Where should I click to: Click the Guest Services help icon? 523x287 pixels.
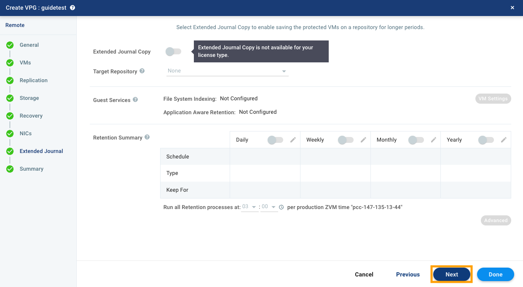pos(135,100)
